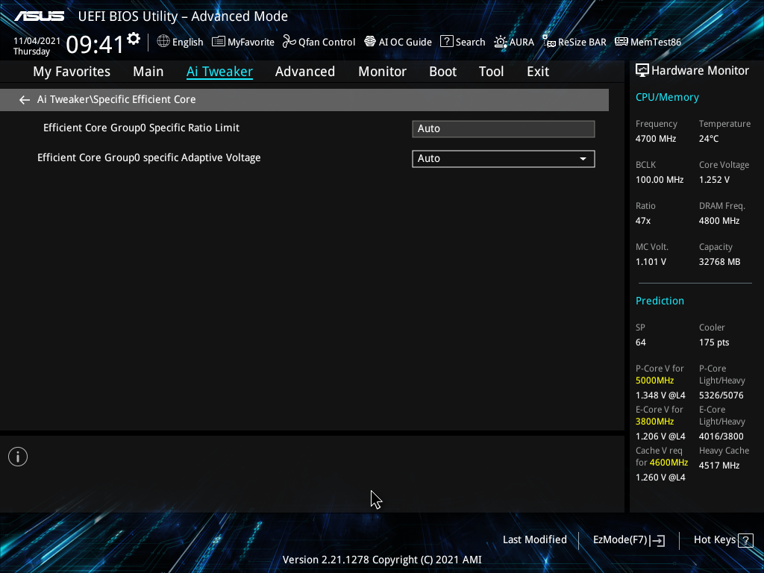Screen dimensions: 764x573
Task: Expand Group0 specific Adaptive Voltage dropdown arrow
Action: point(583,159)
